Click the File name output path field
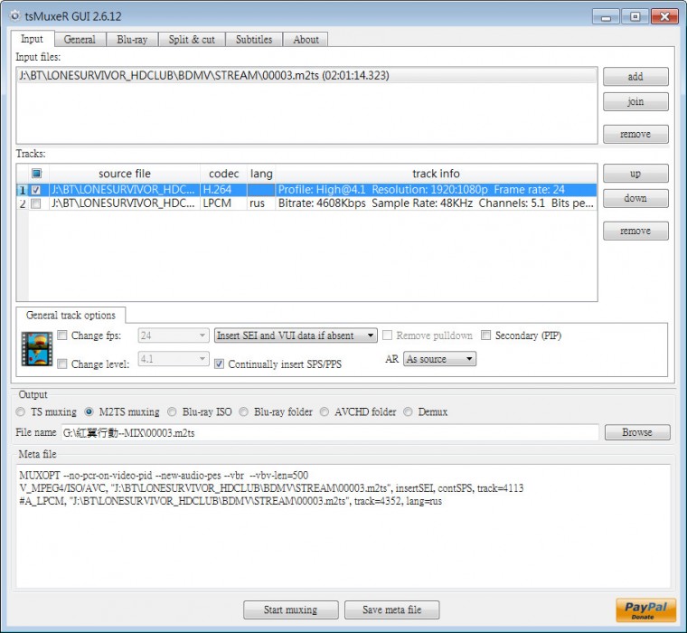Image resolution: width=687 pixels, height=633 pixels. (x=329, y=433)
